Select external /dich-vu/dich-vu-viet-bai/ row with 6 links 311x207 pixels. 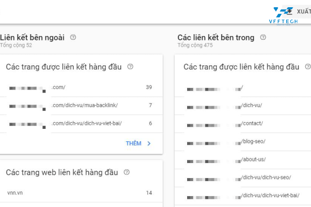(80, 123)
